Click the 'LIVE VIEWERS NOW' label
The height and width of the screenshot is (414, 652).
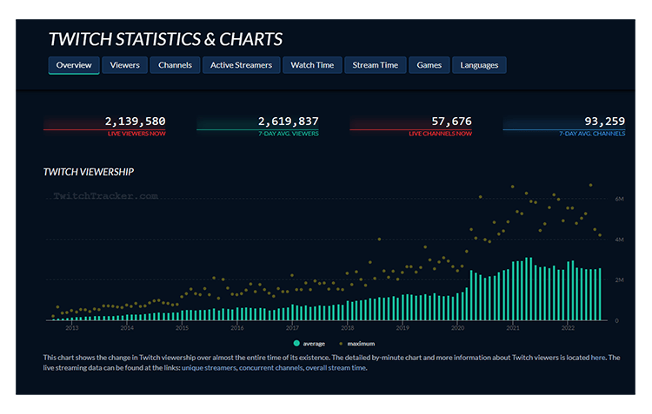coord(136,134)
